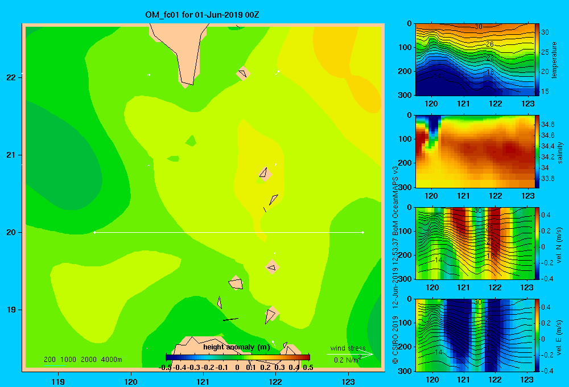Screen dimensions: 569x387
Task: Click the 'height anomaly (m)' label
Action: (237, 347)
